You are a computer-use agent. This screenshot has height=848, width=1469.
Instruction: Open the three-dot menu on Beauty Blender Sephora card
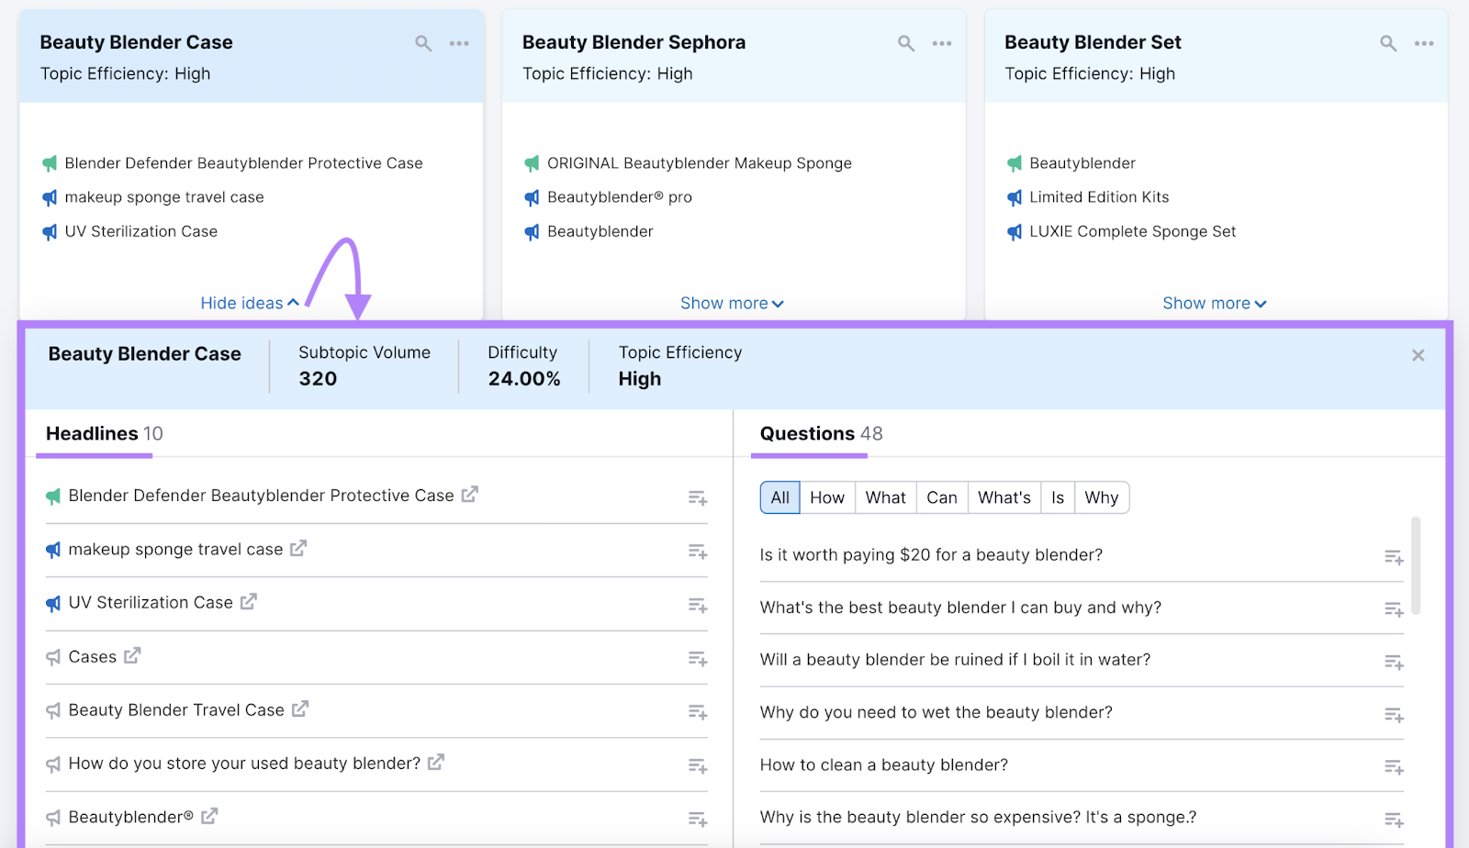[x=942, y=42]
